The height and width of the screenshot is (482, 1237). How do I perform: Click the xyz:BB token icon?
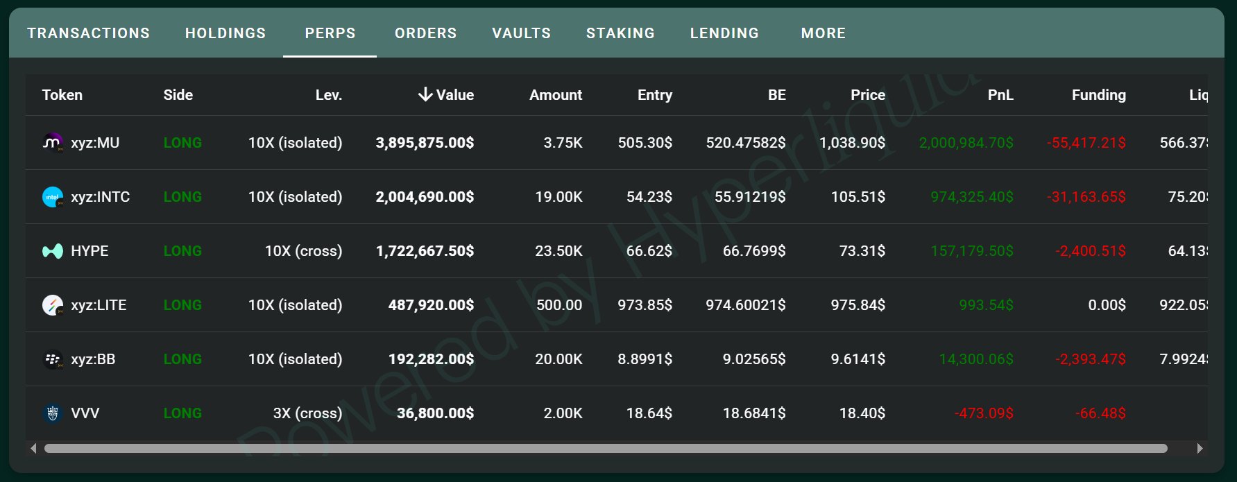point(53,359)
